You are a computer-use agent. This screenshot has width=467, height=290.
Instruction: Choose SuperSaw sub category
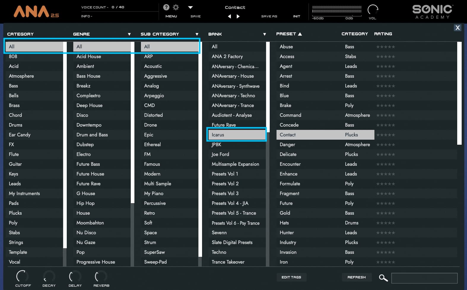(x=169, y=252)
